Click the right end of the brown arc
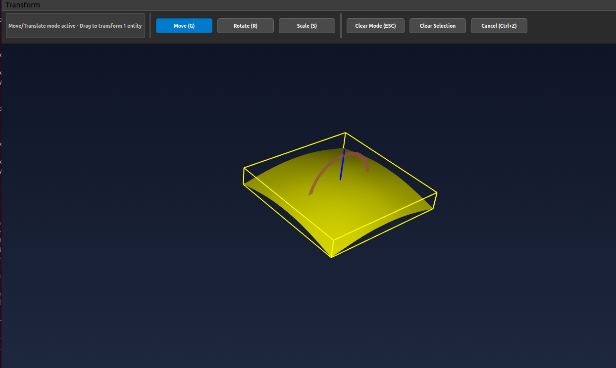This screenshot has width=616, height=368. [x=367, y=170]
